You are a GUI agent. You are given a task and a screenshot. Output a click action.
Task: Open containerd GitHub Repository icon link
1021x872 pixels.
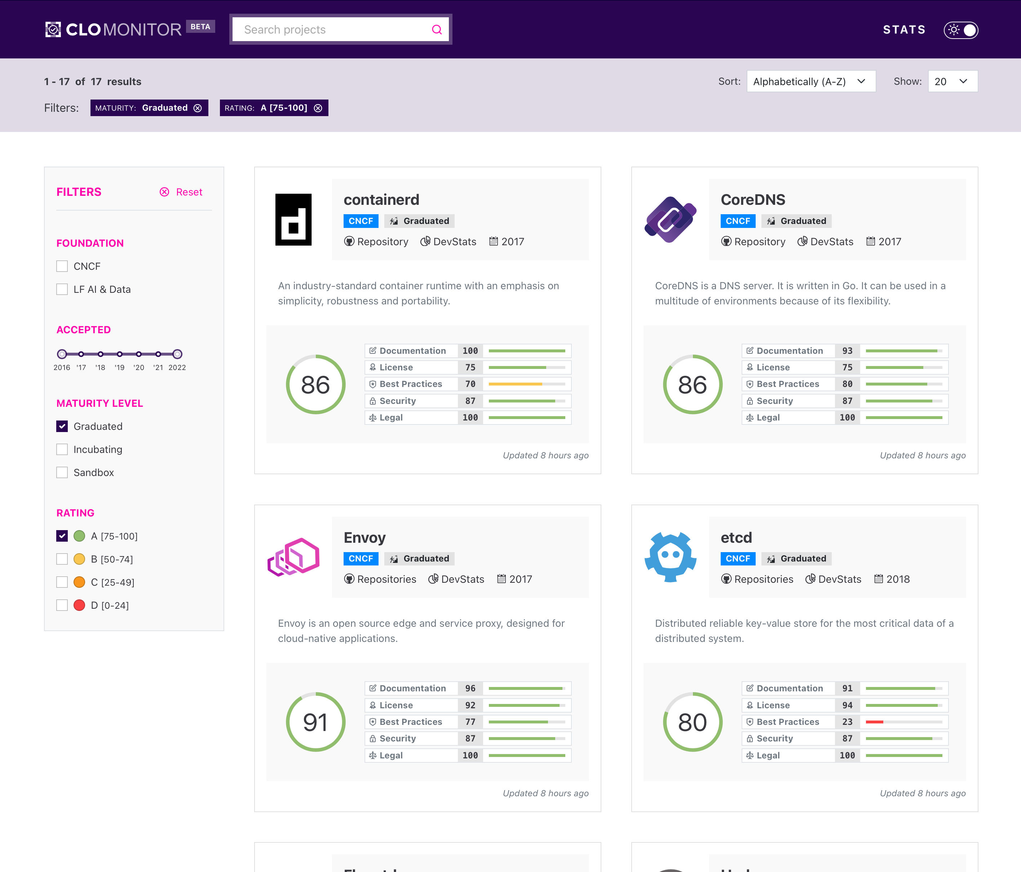349,242
